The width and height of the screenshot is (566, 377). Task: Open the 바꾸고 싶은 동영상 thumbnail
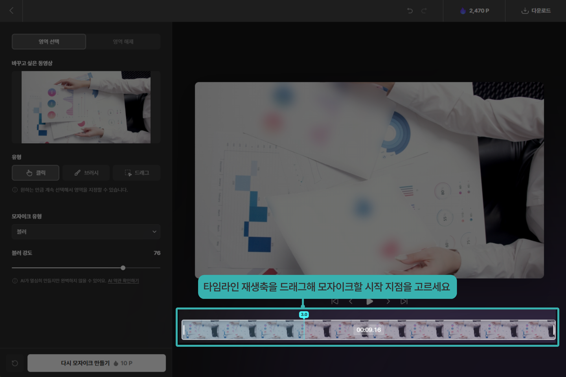click(86, 107)
